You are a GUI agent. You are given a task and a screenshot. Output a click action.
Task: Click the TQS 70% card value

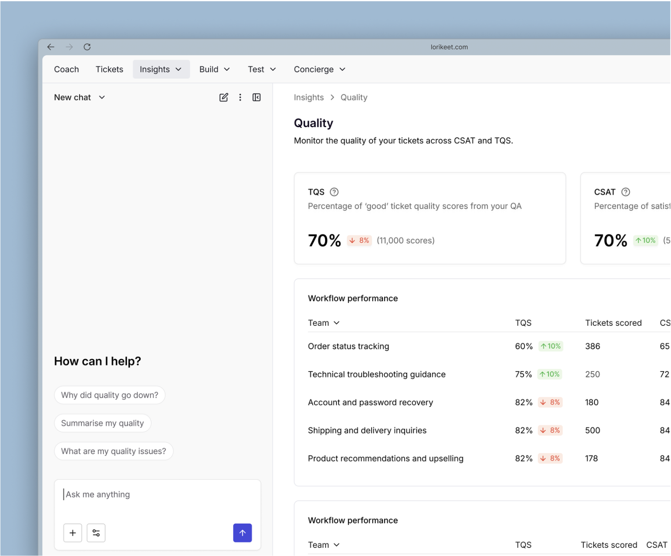click(324, 241)
